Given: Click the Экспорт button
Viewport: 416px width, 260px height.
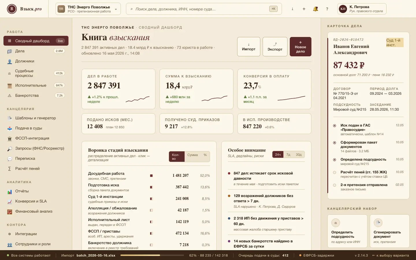Looking at the screenshot, I should (x=275, y=47).
